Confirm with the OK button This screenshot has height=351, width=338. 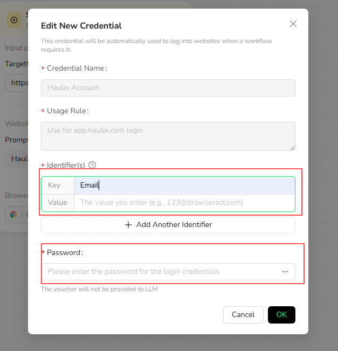tap(281, 315)
